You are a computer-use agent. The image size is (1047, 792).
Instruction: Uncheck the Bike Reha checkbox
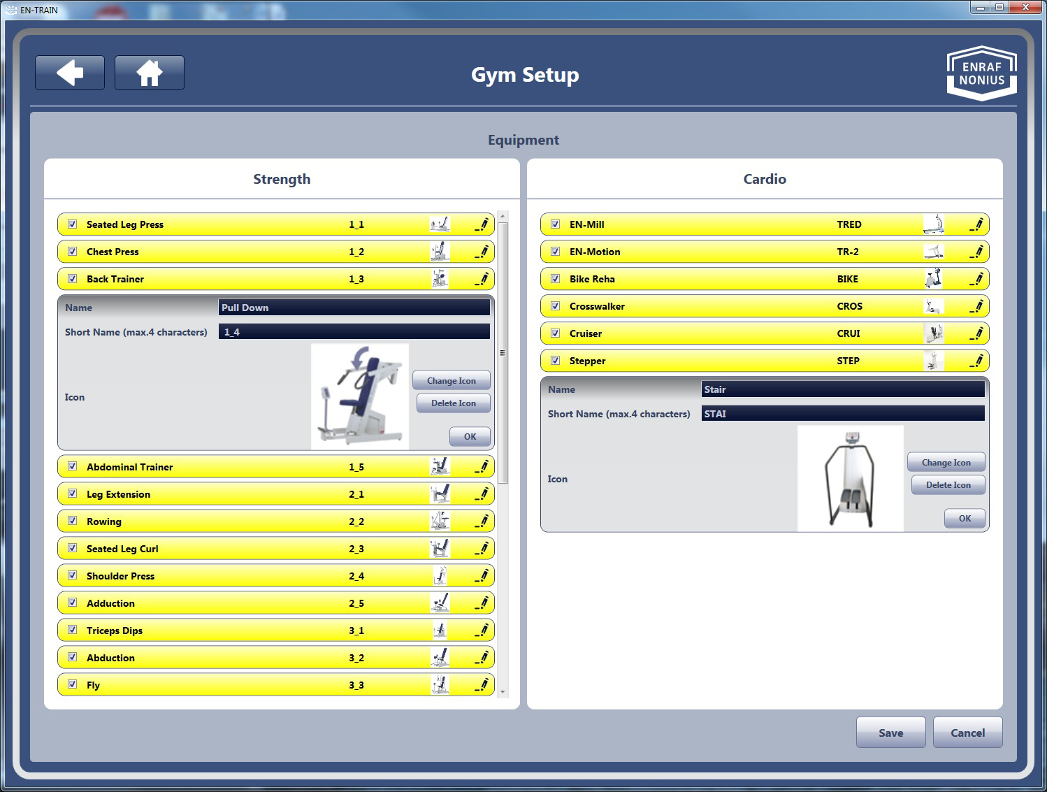click(555, 279)
